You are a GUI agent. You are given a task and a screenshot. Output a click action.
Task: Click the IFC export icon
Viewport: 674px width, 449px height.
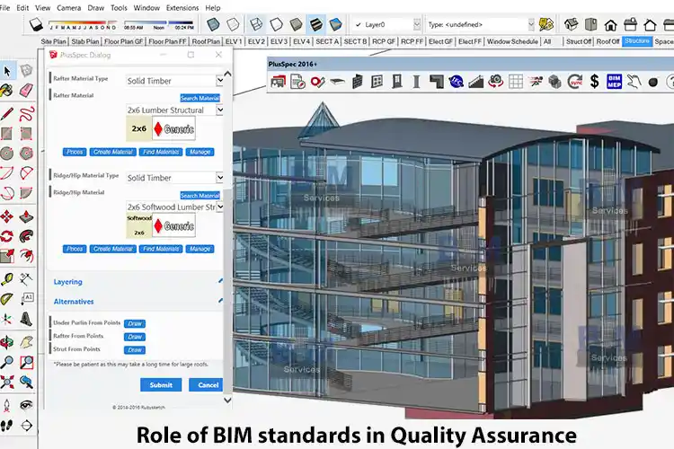click(456, 81)
